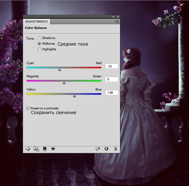View previous state icon
Viewport: 189px width, 186px height.
point(98,149)
